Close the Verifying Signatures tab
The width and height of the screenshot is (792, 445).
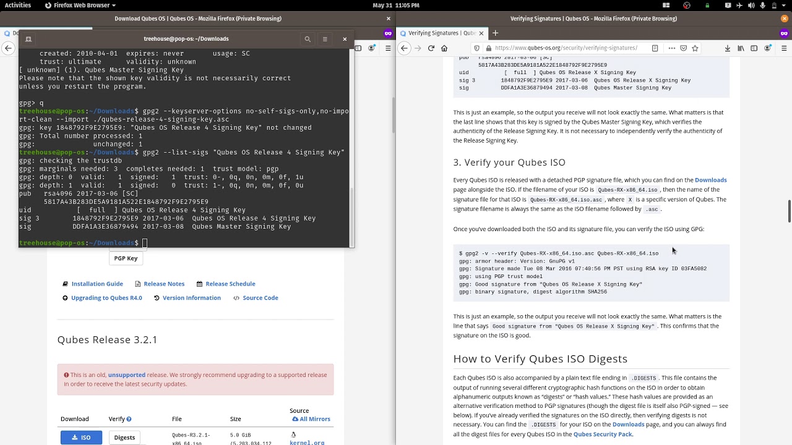point(481,33)
